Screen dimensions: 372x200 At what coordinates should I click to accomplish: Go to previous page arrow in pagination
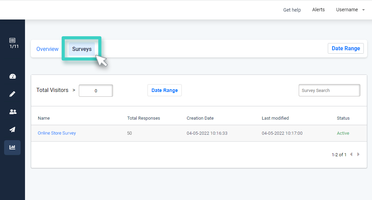[351, 154]
